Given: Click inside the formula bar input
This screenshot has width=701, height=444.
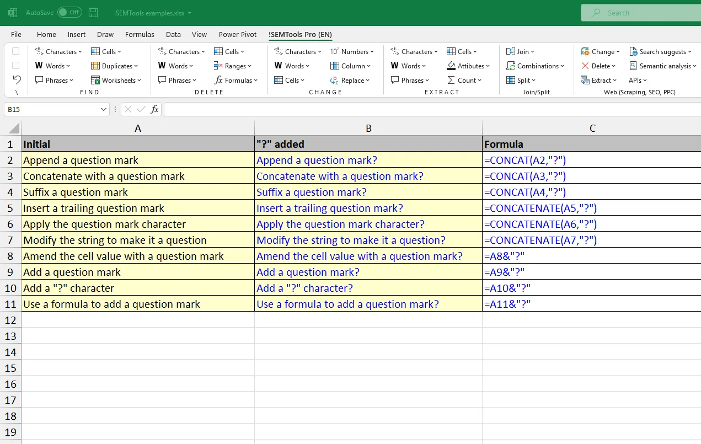Looking at the screenshot, I should [x=432, y=109].
